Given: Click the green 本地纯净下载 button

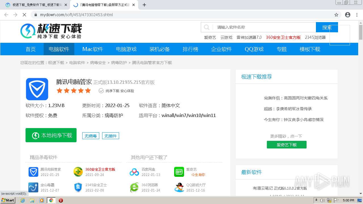Looking at the screenshot, I should (51, 135).
